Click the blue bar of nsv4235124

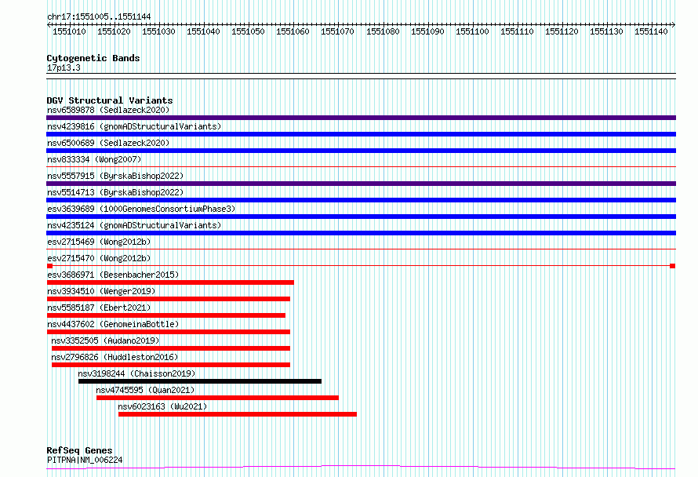coord(361,233)
